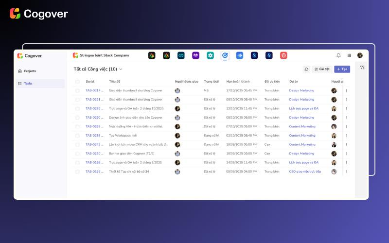The image size is (389, 243).
Task: Open the Cài đặt settings menu
Action: 322,69
